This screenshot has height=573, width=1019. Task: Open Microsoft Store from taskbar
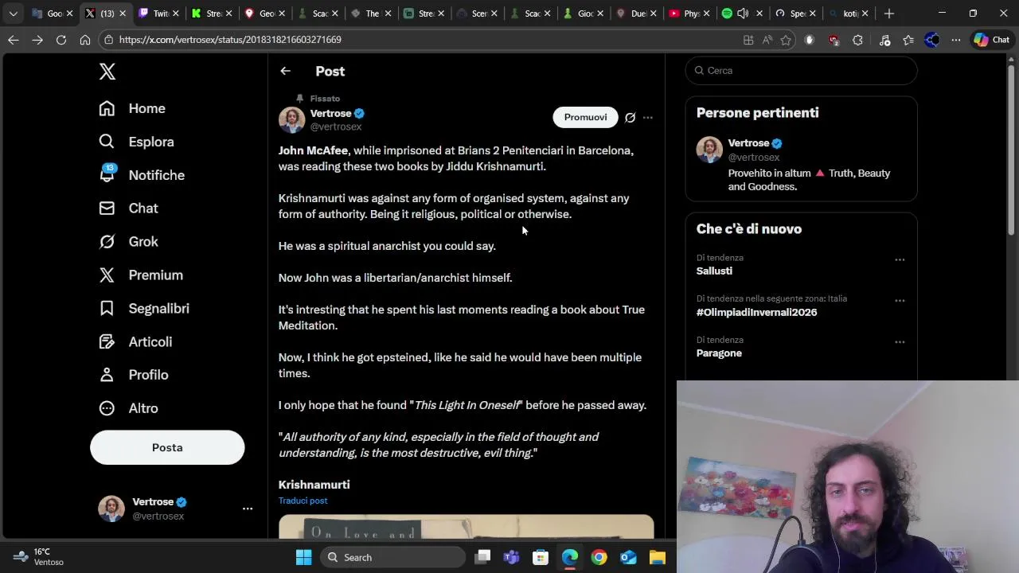coord(541,557)
